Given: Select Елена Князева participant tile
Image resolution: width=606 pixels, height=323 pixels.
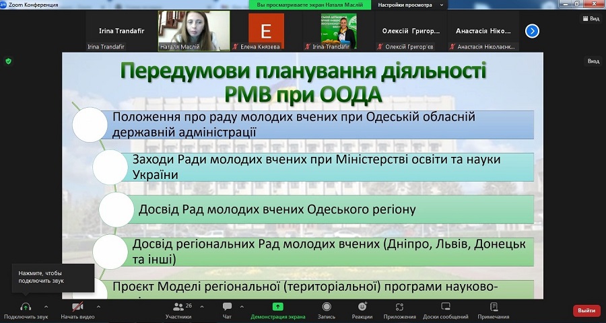Looking at the screenshot, I should (266, 32).
